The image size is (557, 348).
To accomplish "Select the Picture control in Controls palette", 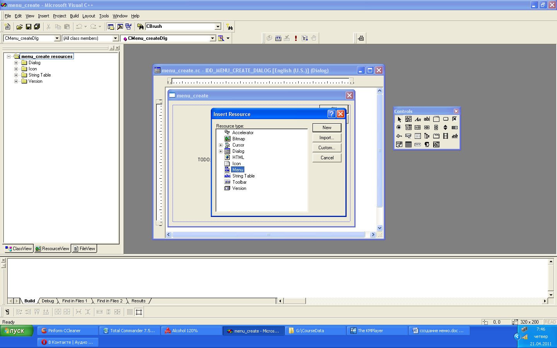I will [408, 119].
